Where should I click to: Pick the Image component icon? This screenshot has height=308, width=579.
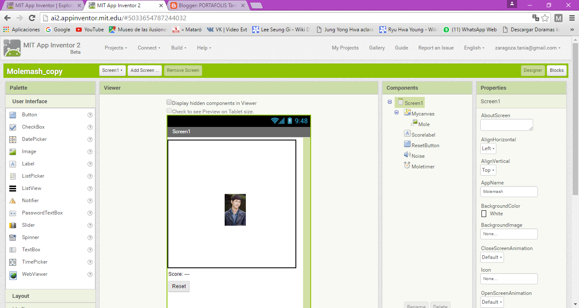(x=13, y=151)
